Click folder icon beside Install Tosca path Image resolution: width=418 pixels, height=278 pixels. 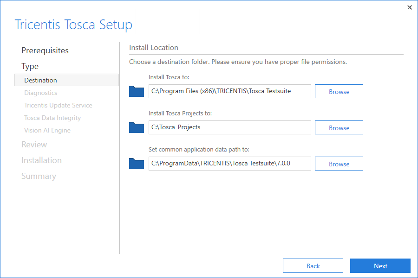[x=137, y=91]
